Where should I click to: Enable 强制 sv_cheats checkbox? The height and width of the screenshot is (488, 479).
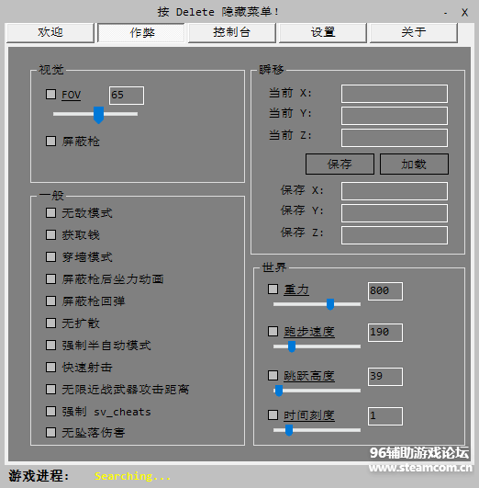[51, 412]
